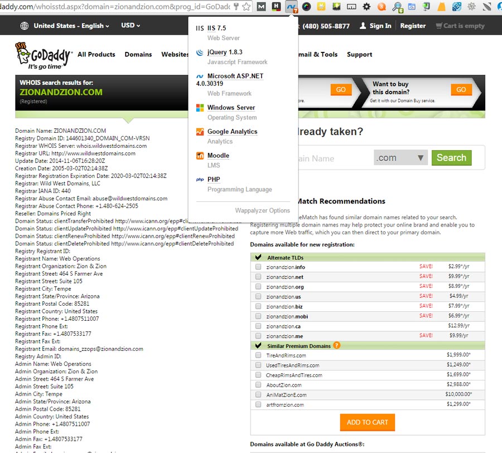Image resolution: width=502 pixels, height=453 pixels.
Task: Open the All Products menu
Action: tap(96, 55)
